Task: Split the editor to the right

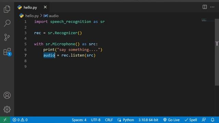Action: 205,7
